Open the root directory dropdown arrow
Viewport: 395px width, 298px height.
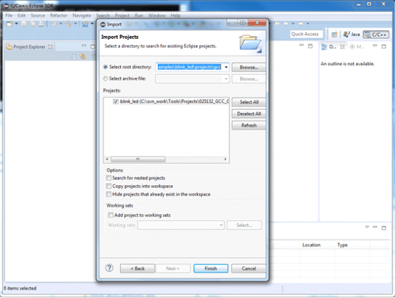click(x=226, y=67)
